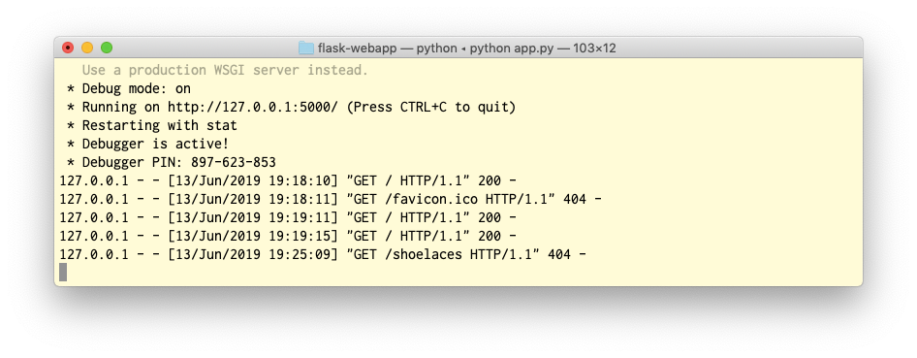Click the flask-webapp folder icon in title bar
The image size is (917, 358).
click(x=306, y=48)
